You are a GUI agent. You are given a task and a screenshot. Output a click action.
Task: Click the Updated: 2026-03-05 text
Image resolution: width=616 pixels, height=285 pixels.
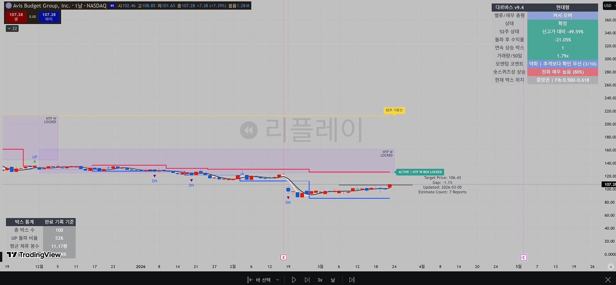(x=442, y=187)
